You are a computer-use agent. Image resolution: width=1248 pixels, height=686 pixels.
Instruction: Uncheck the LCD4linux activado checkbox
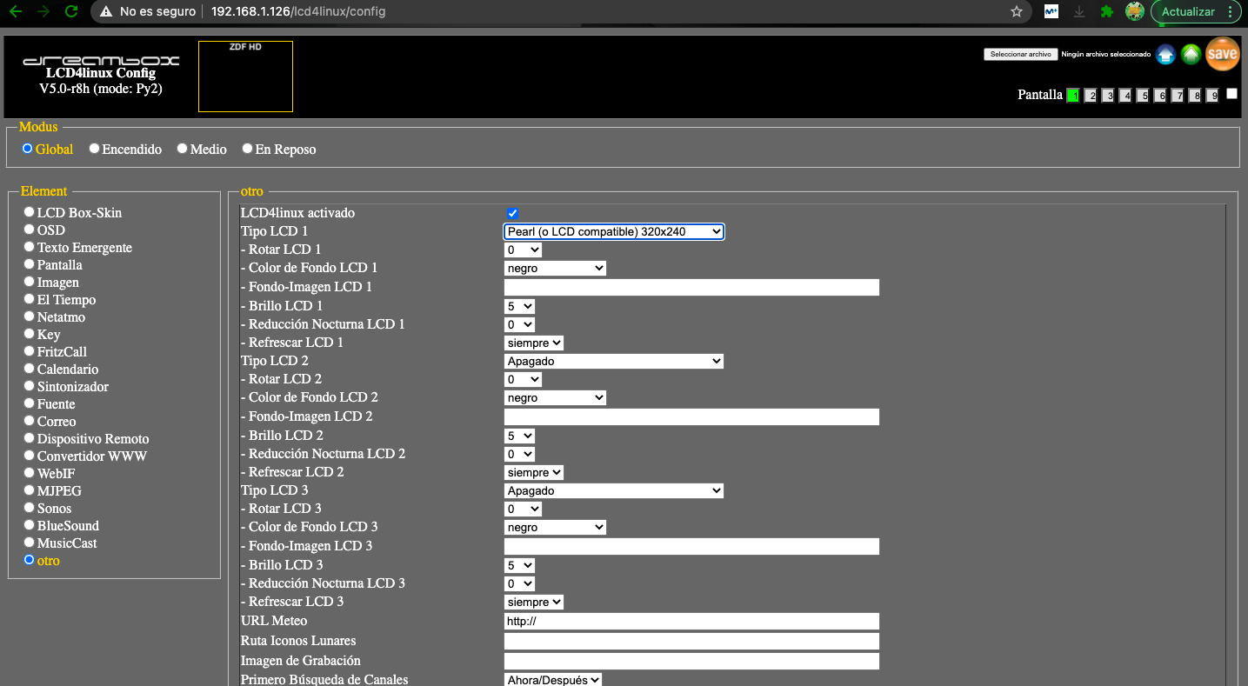(x=512, y=214)
